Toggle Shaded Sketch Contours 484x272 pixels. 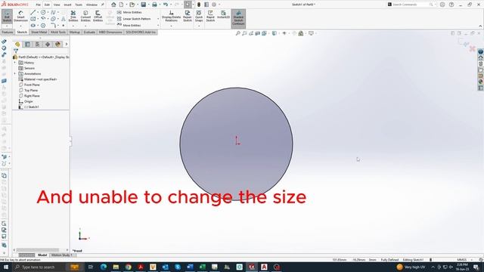(x=238, y=18)
